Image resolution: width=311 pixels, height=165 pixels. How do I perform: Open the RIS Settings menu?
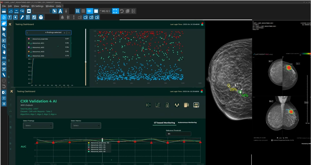(38, 6)
